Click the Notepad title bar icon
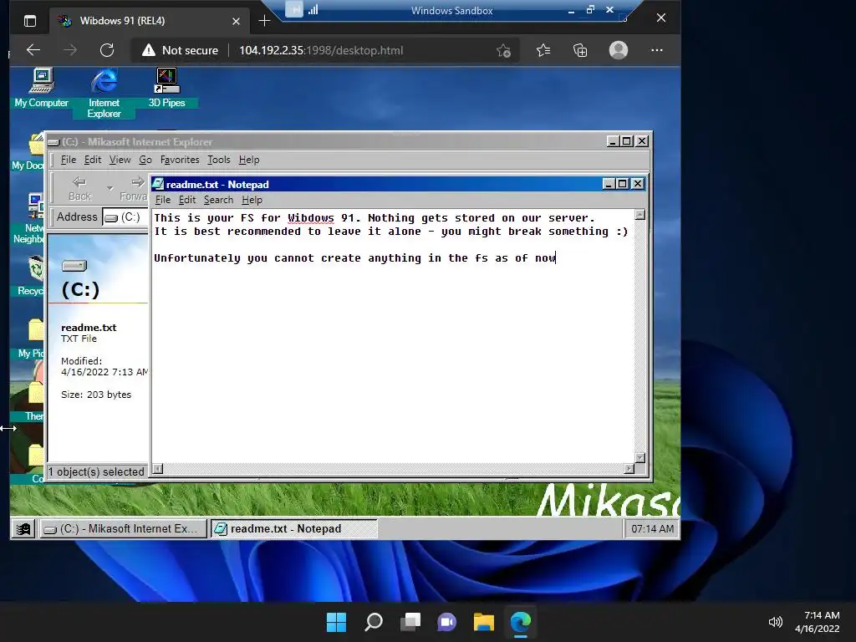The width and height of the screenshot is (856, 642). [x=158, y=184]
